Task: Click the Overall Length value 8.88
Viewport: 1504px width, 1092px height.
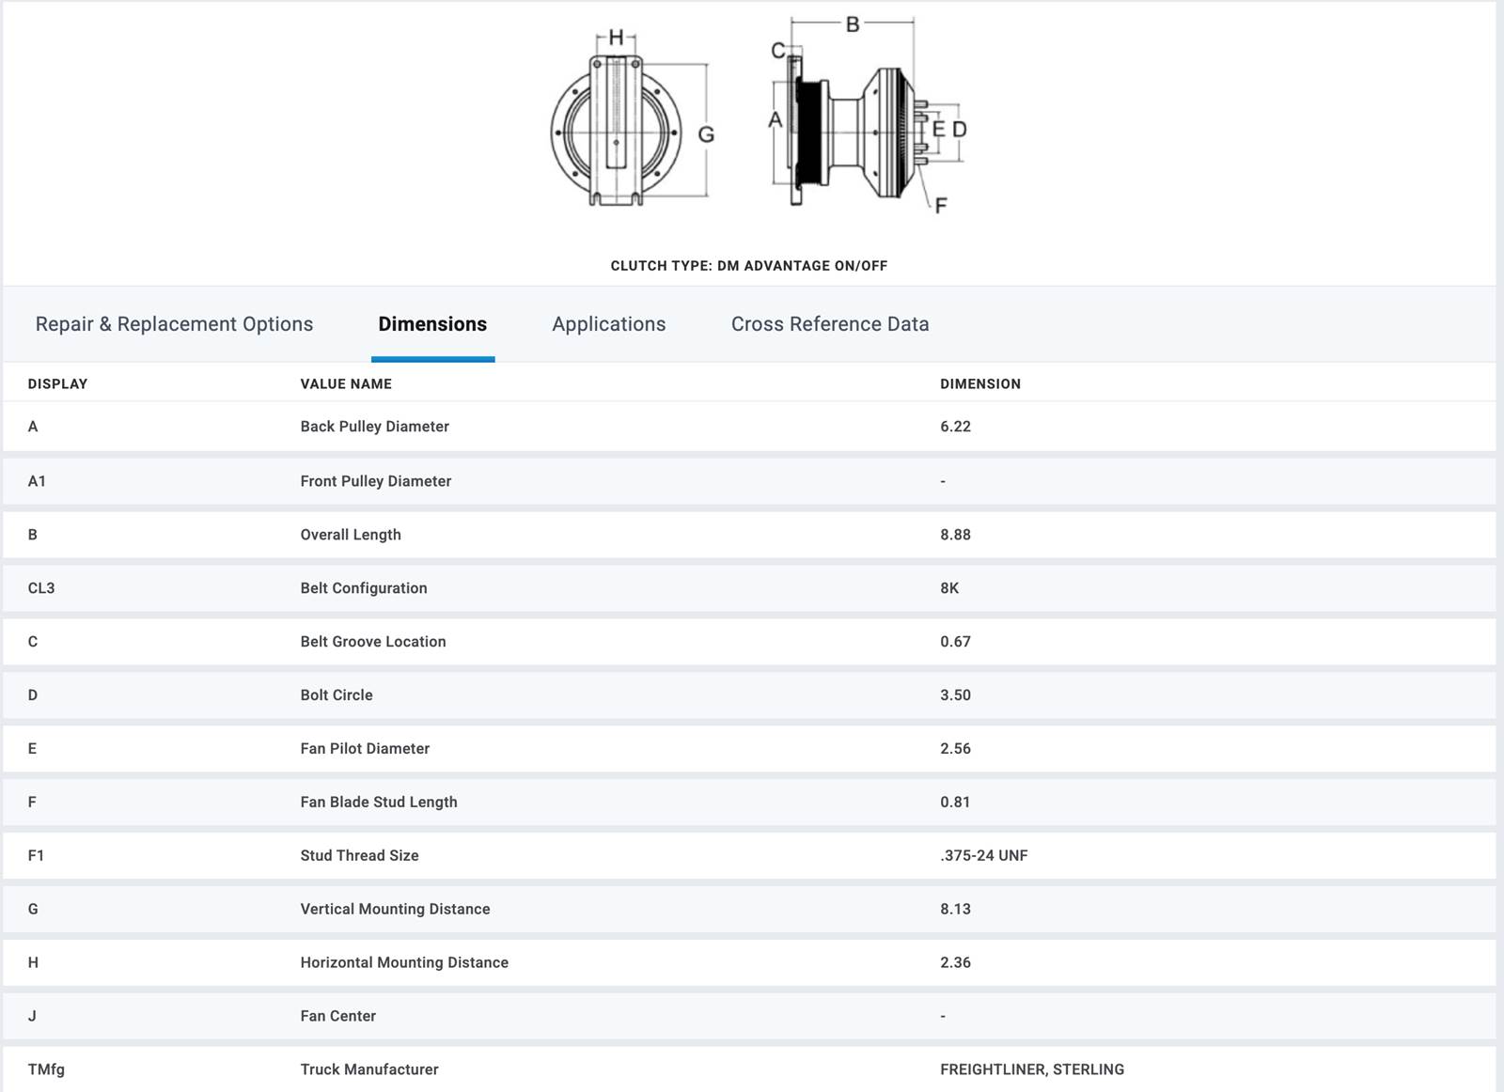Action: pyautogui.click(x=955, y=535)
